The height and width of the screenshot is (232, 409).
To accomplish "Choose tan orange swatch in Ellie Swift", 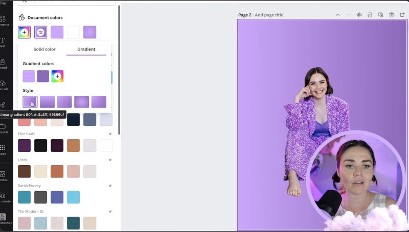I will click(73, 145).
